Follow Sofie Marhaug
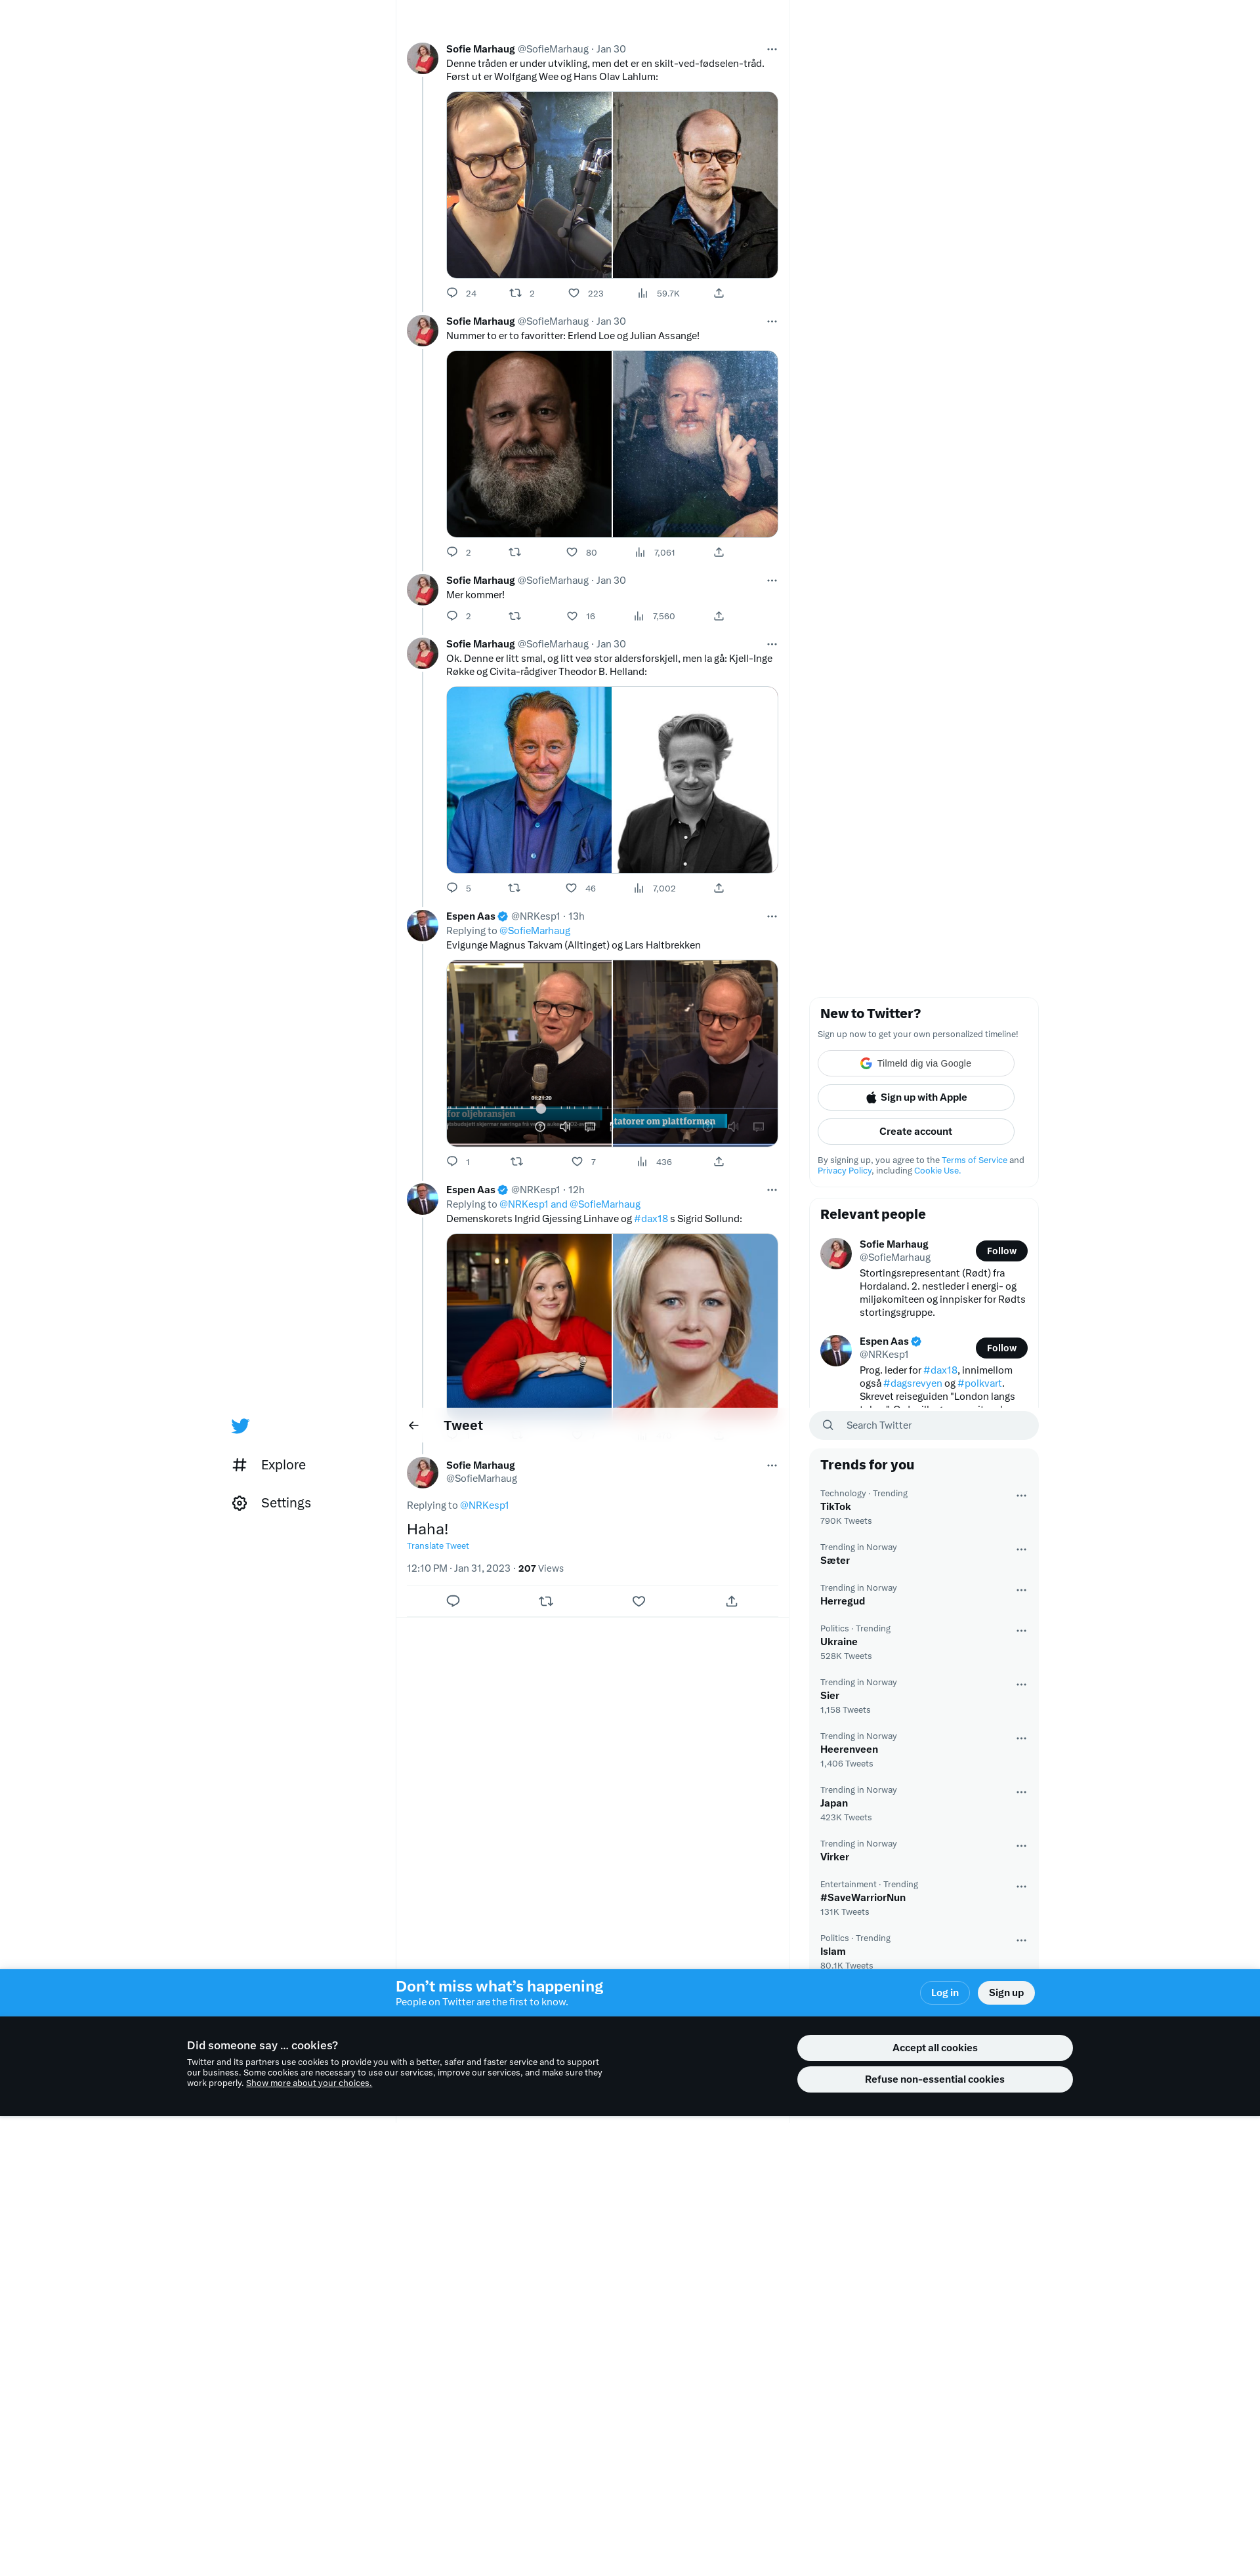 point(1001,1251)
